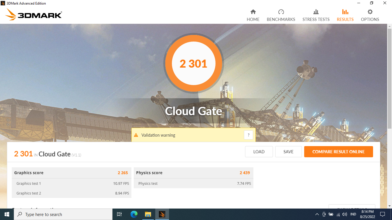The image size is (392, 220).
Task: Switch to the BENCHMARKS tab
Action: (x=281, y=15)
